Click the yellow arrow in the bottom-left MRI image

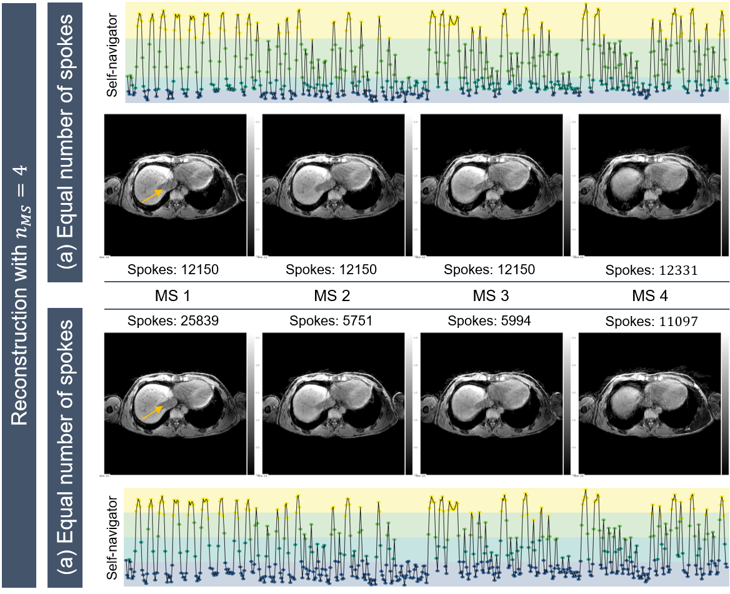click(152, 412)
